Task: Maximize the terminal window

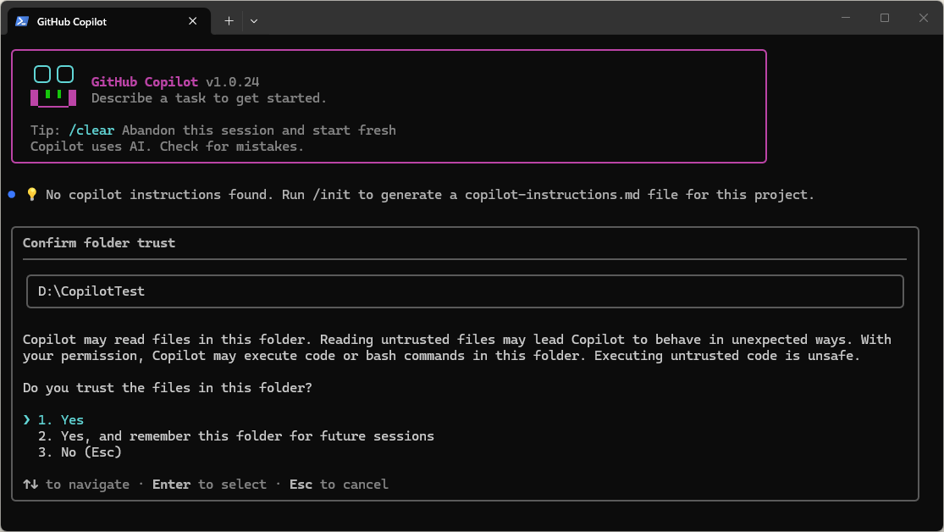Action: [885, 18]
